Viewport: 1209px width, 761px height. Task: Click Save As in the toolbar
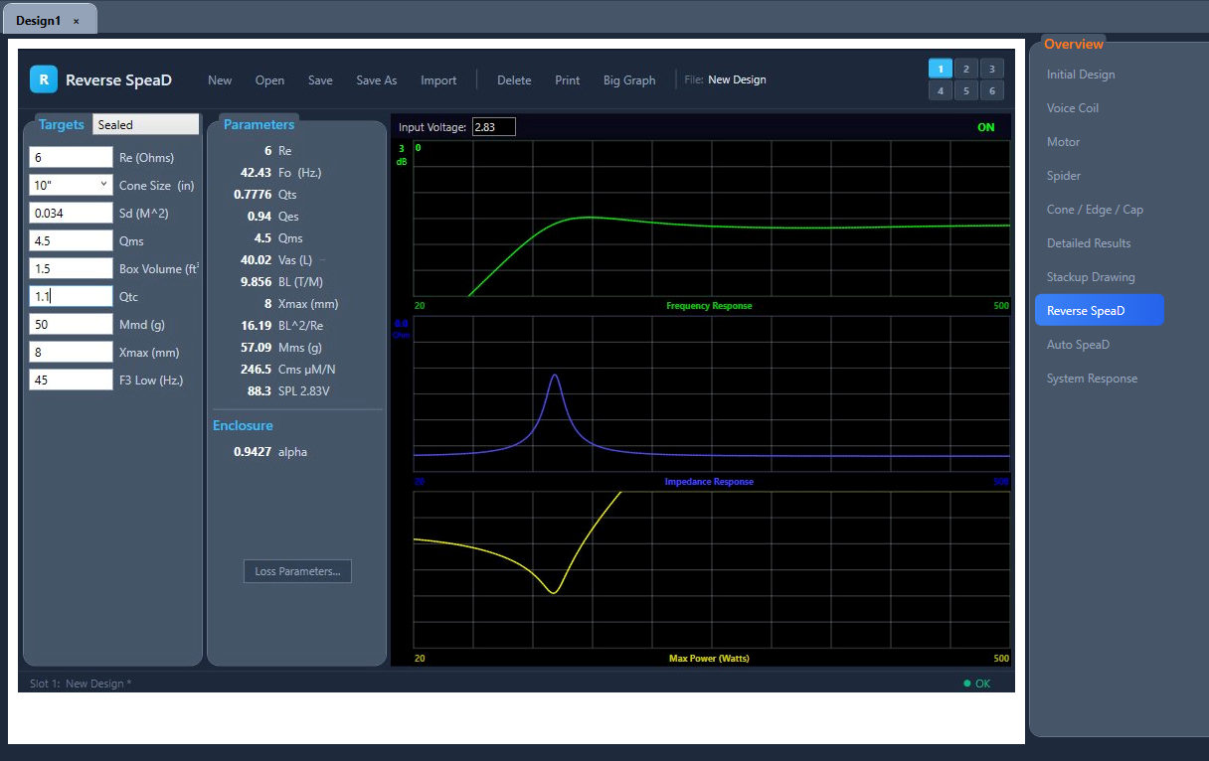(x=376, y=80)
